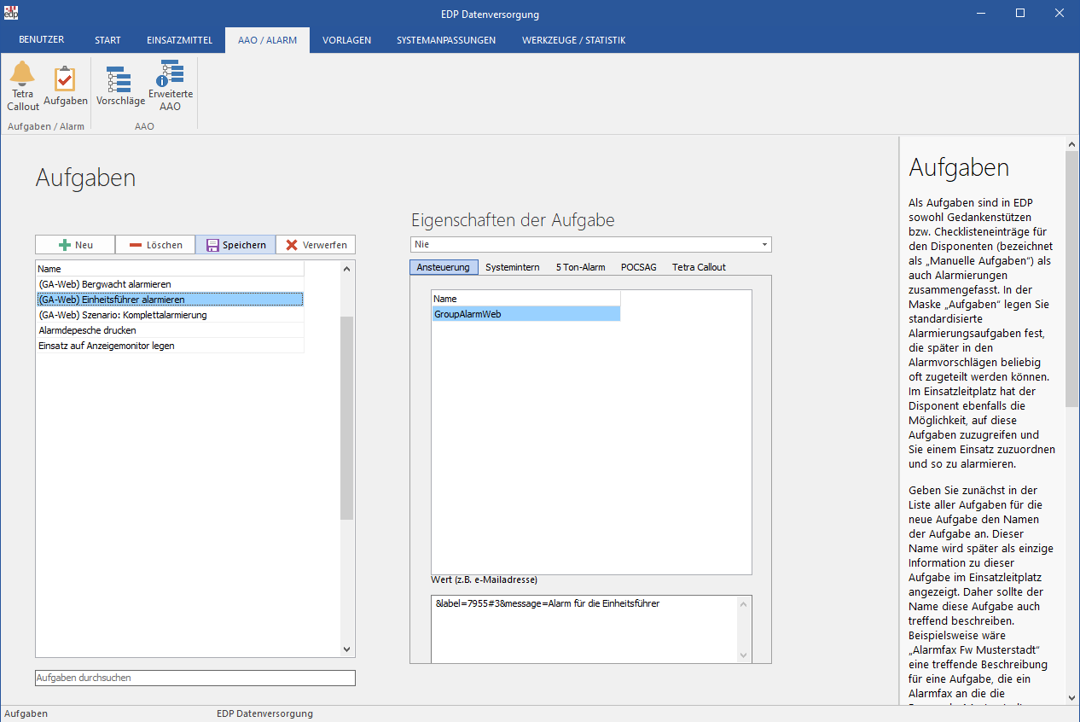Image resolution: width=1080 pixels, height=722 pixels.
Task: Click the task list scroll down arrow
Action: [x=346, y=649]
